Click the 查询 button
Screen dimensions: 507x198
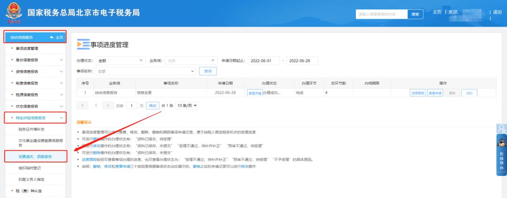[207, 71]
